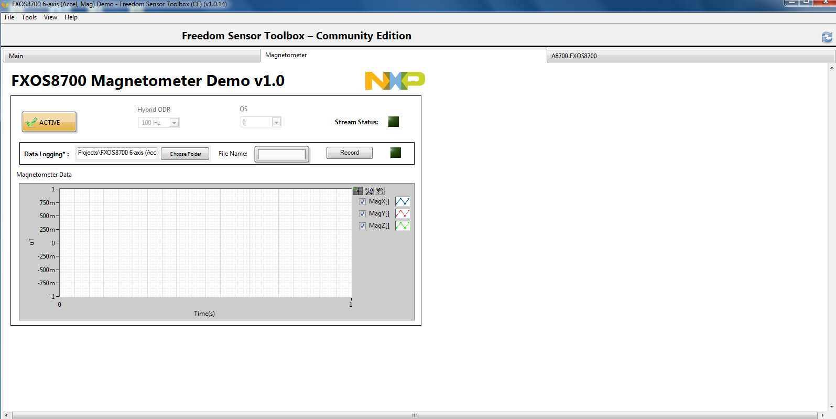The image size is (836, 419).
Task: Open the Tools menu
Action: 29,17
